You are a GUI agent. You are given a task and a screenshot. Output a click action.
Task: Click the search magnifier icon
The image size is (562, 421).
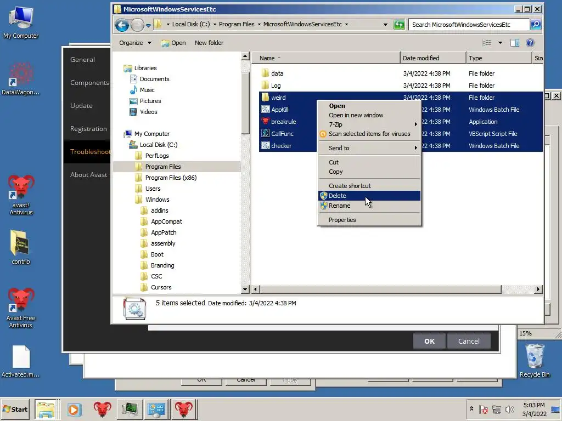point(536,24)
